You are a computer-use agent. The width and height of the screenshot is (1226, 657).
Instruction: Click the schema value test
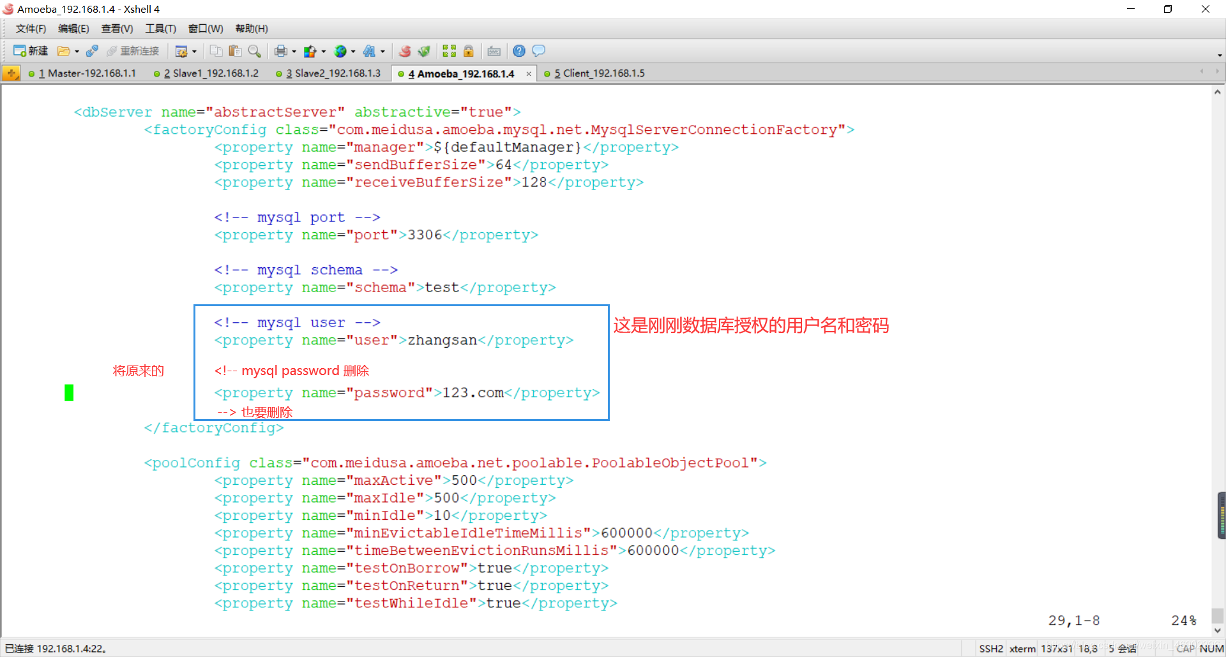[442, 288]
